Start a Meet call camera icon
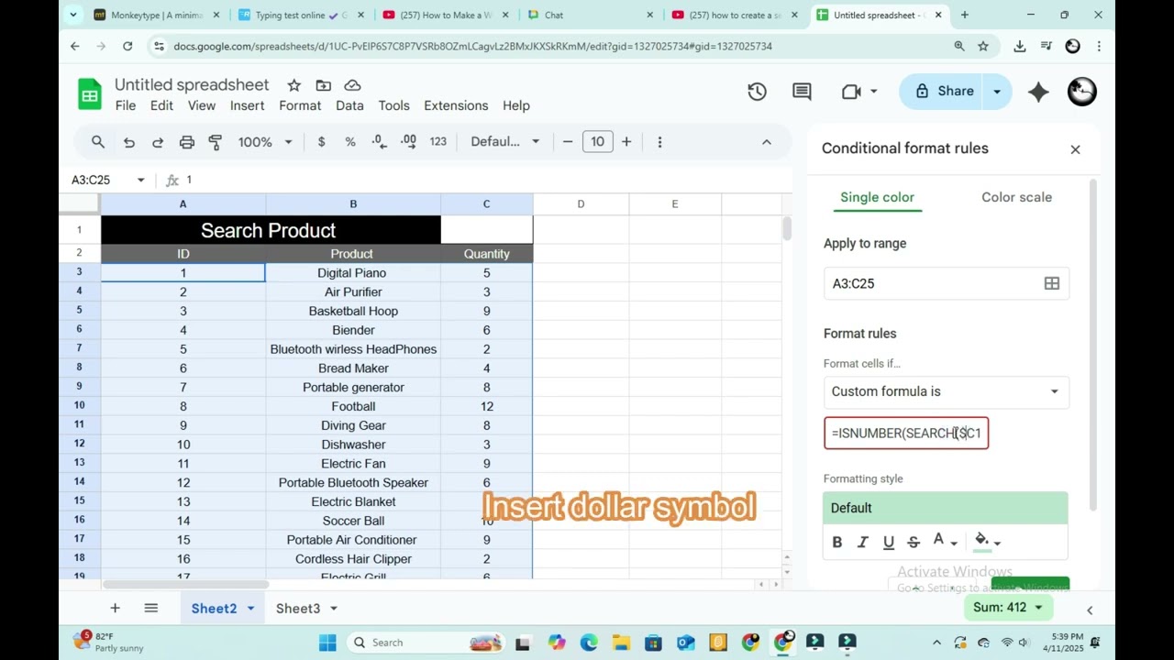Image resolution: width=1174 pixels, height=660 pixels. [x=850, y=91]
